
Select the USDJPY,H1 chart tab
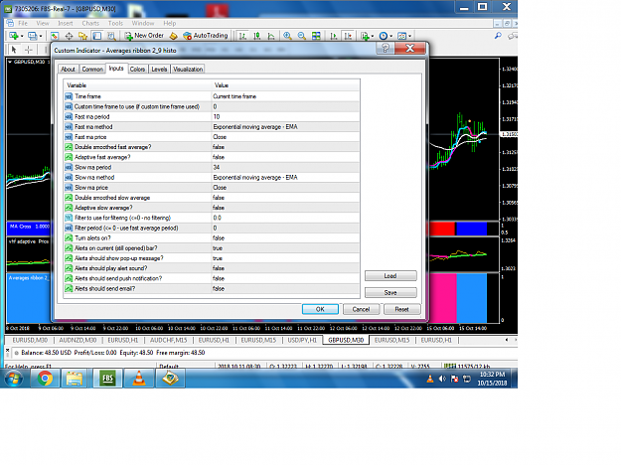tap(302, 340)
